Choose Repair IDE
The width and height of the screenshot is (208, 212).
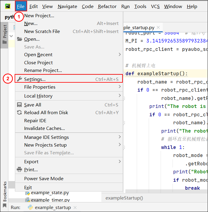pyautogui.click(x=69, y=120)
